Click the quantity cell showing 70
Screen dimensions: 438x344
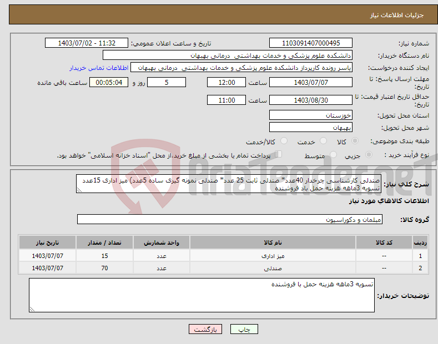pos(104,268)
